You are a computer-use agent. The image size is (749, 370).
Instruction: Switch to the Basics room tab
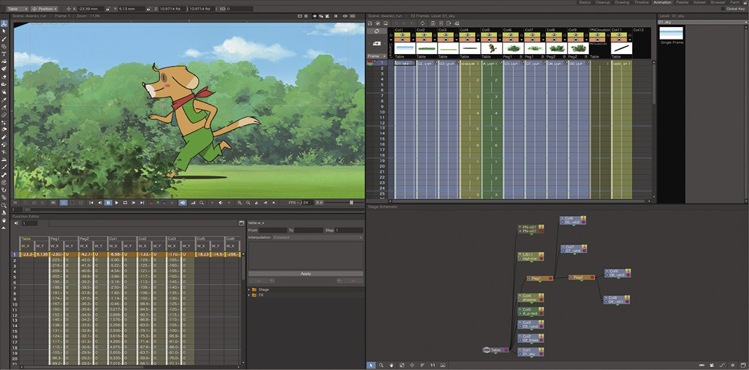(x=585, y=2)
